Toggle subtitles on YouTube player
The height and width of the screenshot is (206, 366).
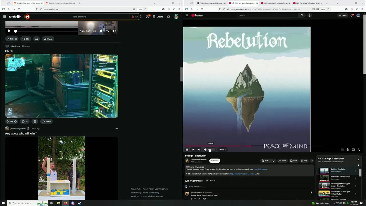tap(342, 149)
